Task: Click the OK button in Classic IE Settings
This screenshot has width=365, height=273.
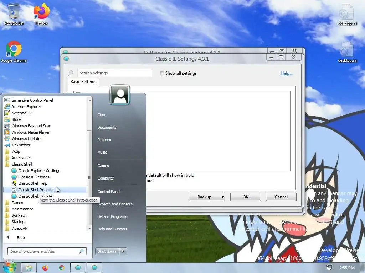Action: coord(246,197)
